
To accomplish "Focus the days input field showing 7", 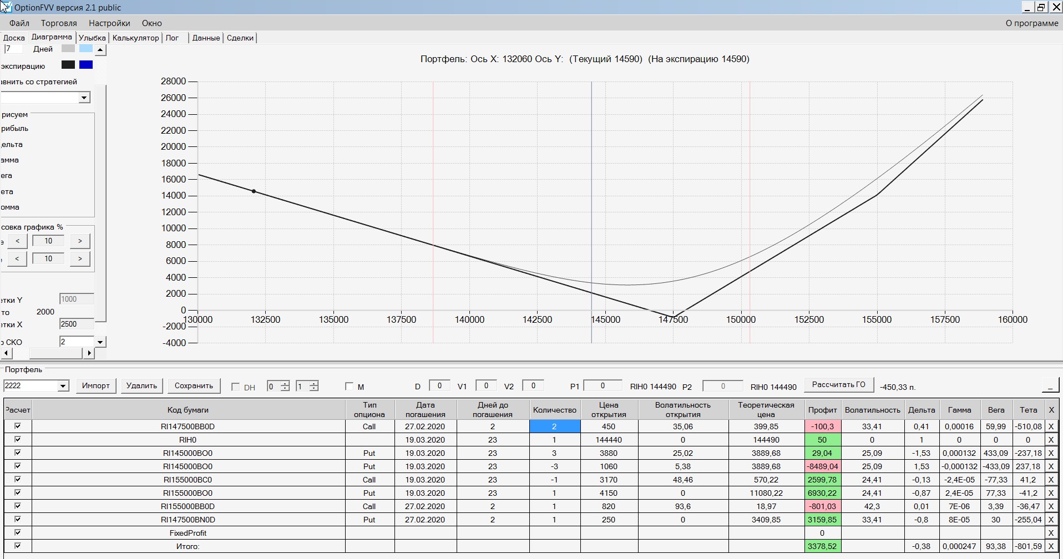I will point(13,49).
